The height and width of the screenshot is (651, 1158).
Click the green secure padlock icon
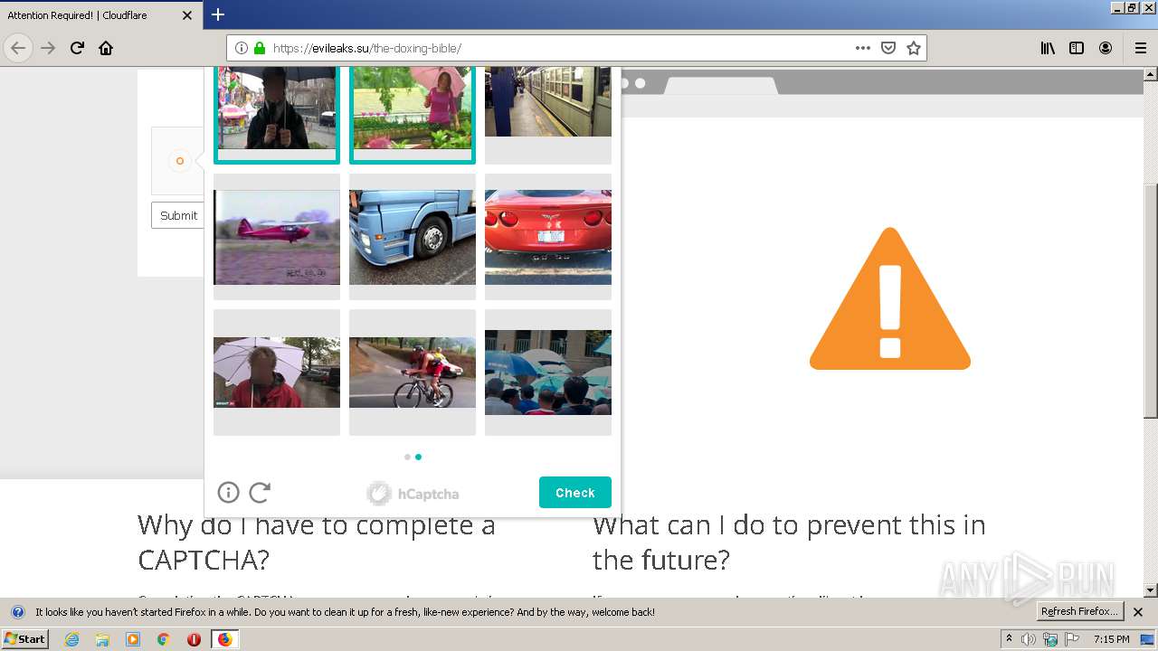click(x=260, y=48)
